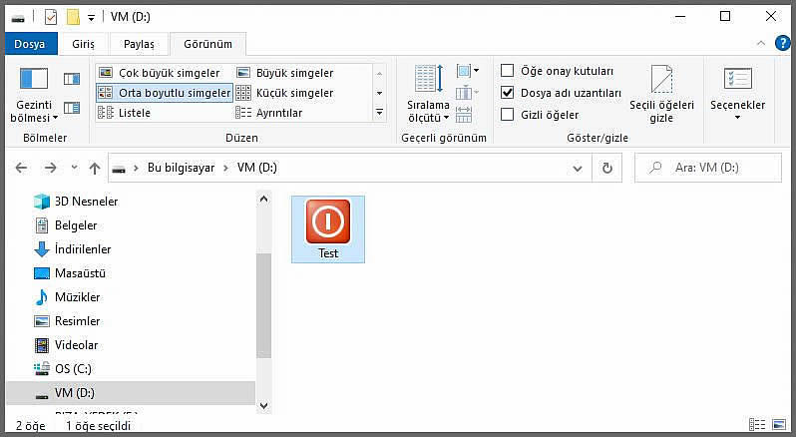
Task: Open Resimler in navigation pane
Action: point(67,321)
